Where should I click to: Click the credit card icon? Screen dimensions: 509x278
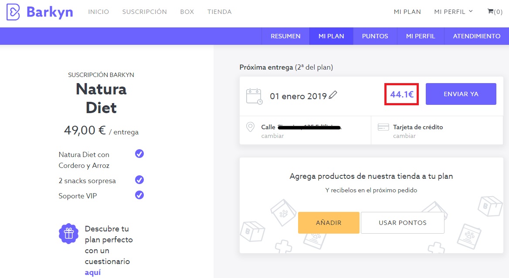click(383, 127)
